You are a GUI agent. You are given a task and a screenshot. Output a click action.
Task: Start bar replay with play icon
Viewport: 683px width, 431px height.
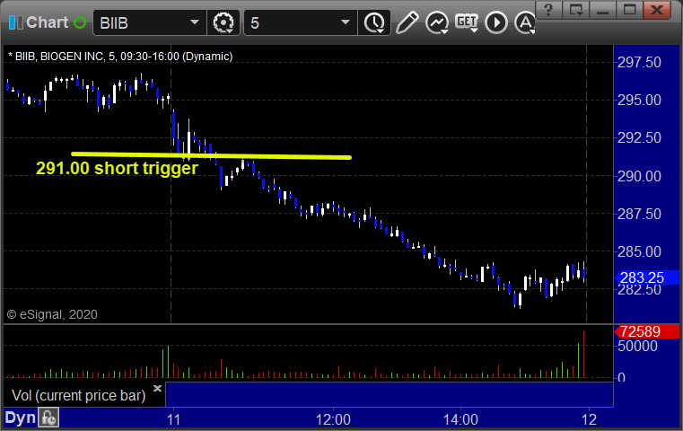point(496,22)
